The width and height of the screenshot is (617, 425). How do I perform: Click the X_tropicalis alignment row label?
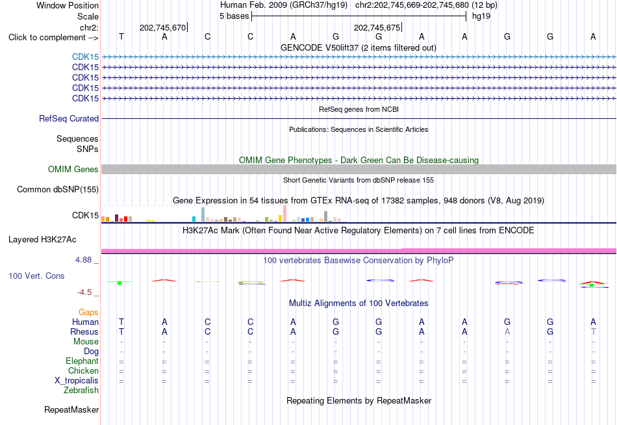77,381
